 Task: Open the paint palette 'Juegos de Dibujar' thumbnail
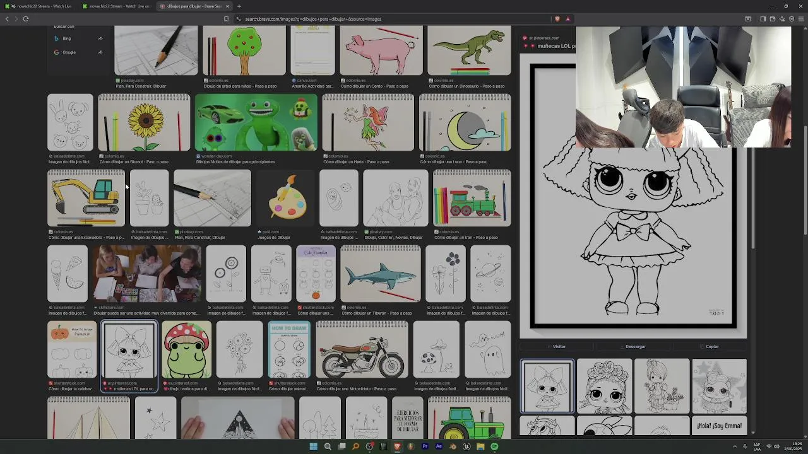pos(285,198)
